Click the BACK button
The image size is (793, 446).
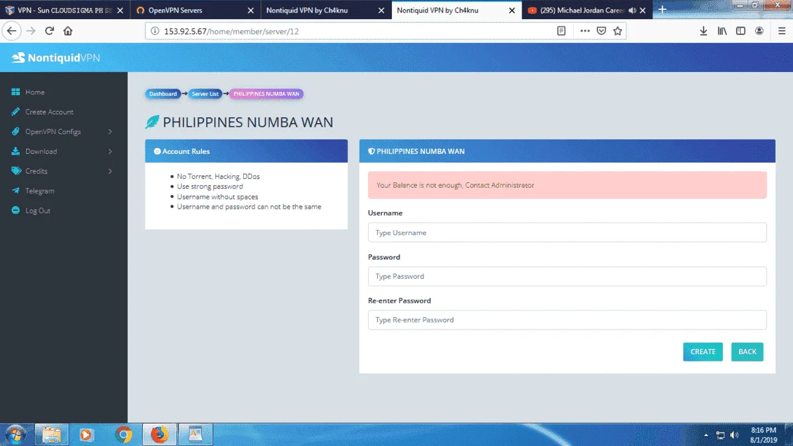tap(747, 352)
